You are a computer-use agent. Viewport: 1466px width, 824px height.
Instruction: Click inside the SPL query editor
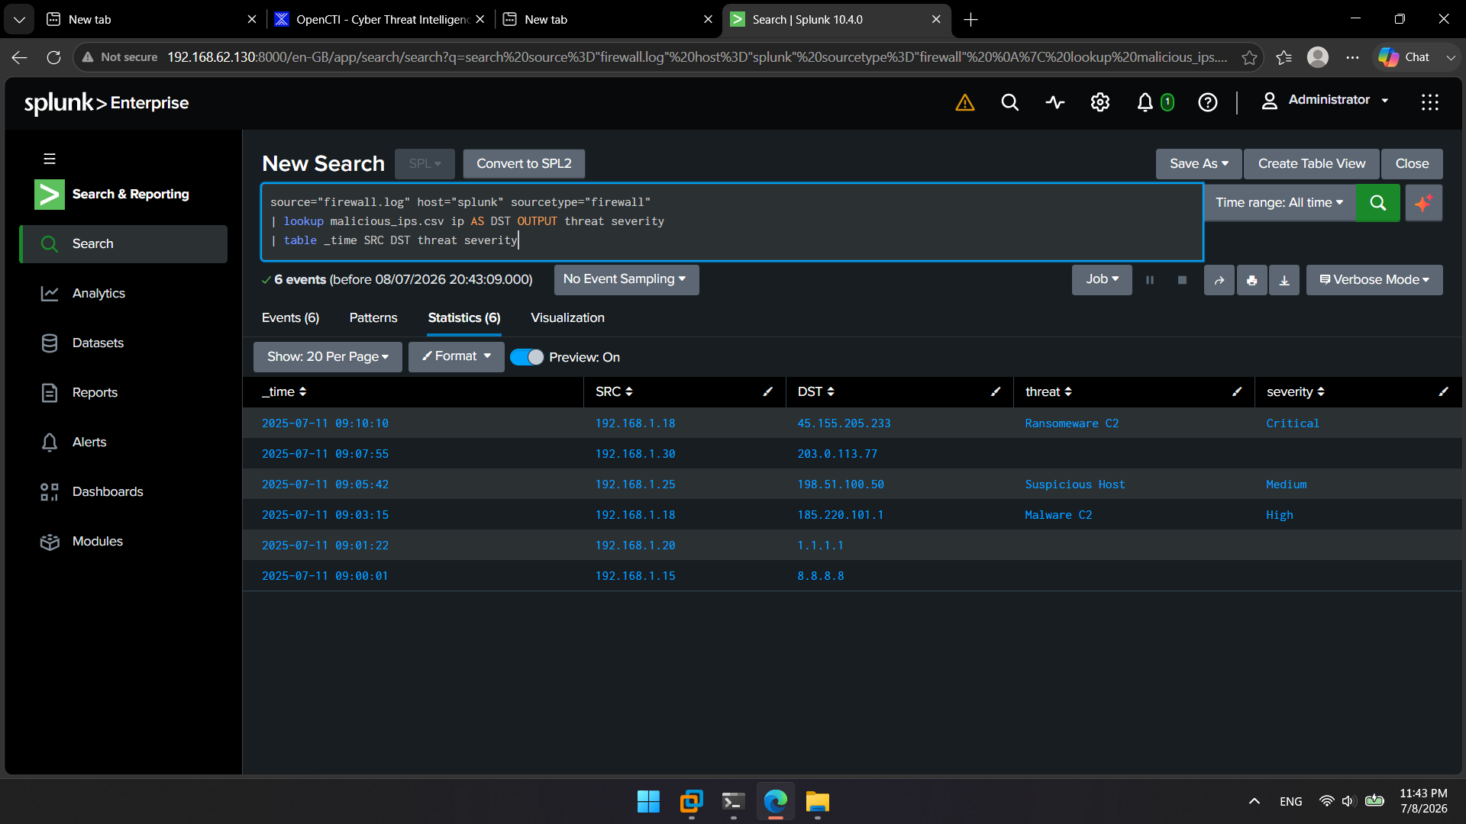click(731, 221)
